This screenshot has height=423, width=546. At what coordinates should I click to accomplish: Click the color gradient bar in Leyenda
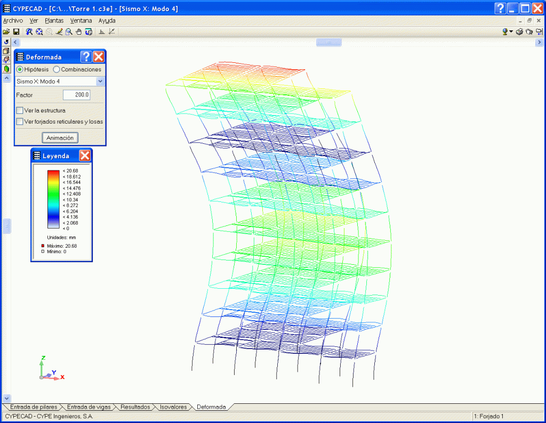click(x=53, y=200)
